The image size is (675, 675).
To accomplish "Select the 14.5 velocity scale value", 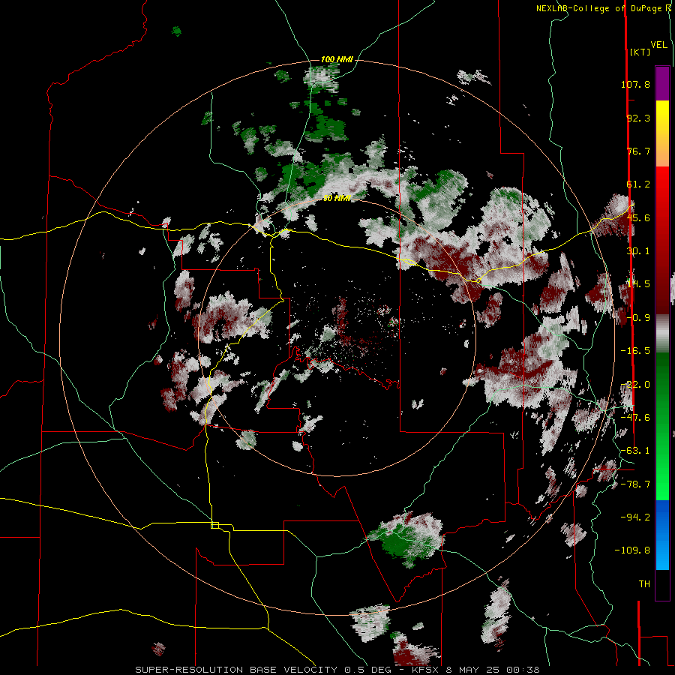I will point(638,284).
